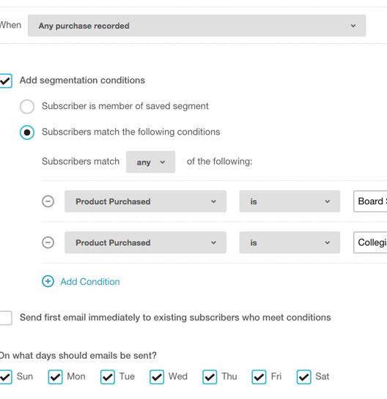The width and height of the screenshot is (387, 399).
Task: Toggle the Fri day checkbox
Action: (x=259, y=377)
